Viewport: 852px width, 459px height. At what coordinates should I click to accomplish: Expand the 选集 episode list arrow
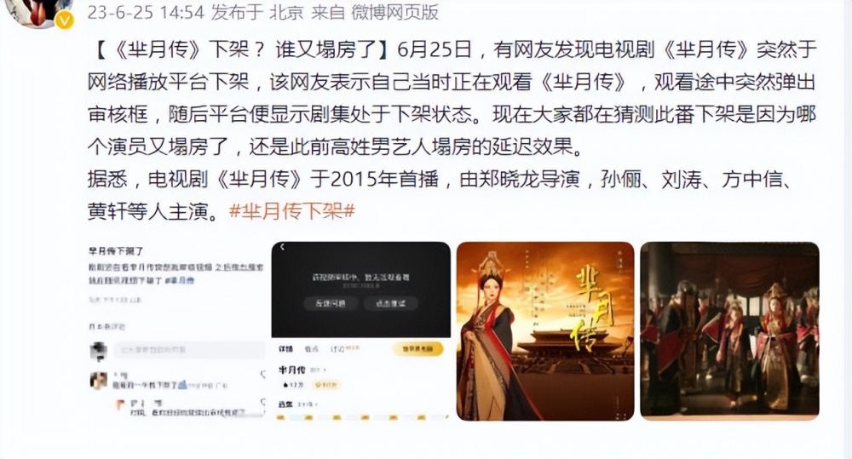(x=316, y=404)
